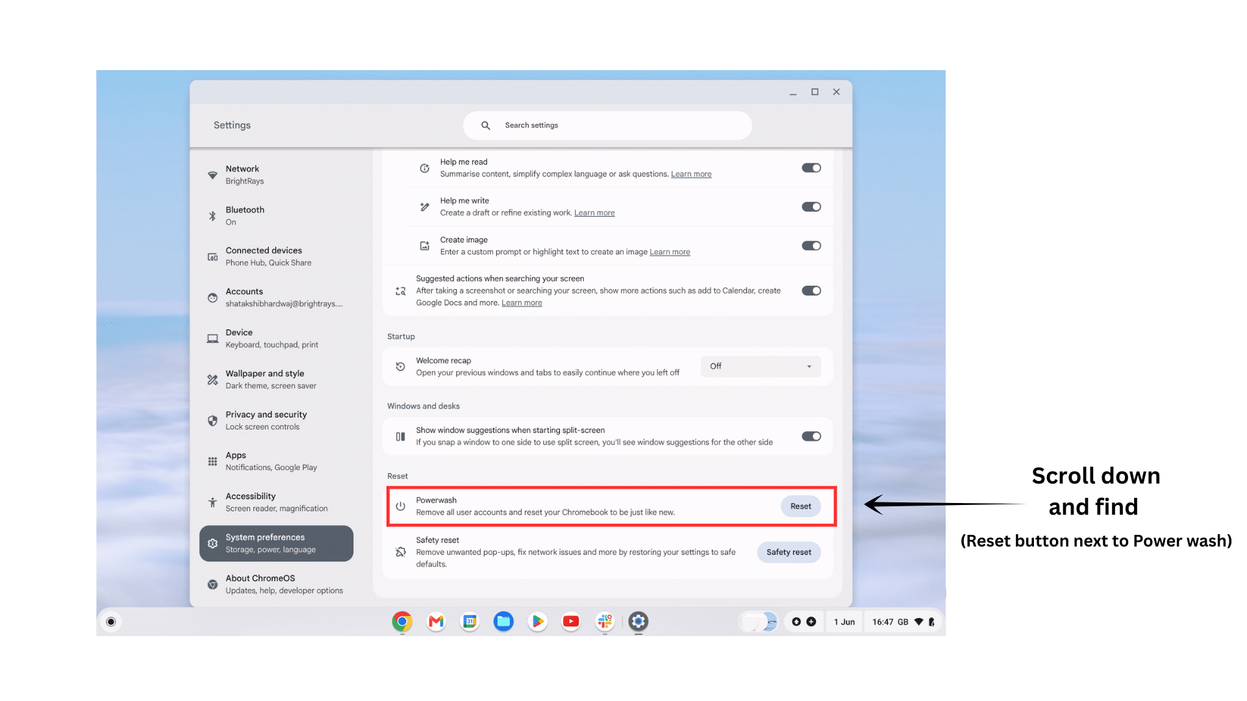Select Connected devices in sidebar
Screen dimensions: 1247x701
point(276,256)
